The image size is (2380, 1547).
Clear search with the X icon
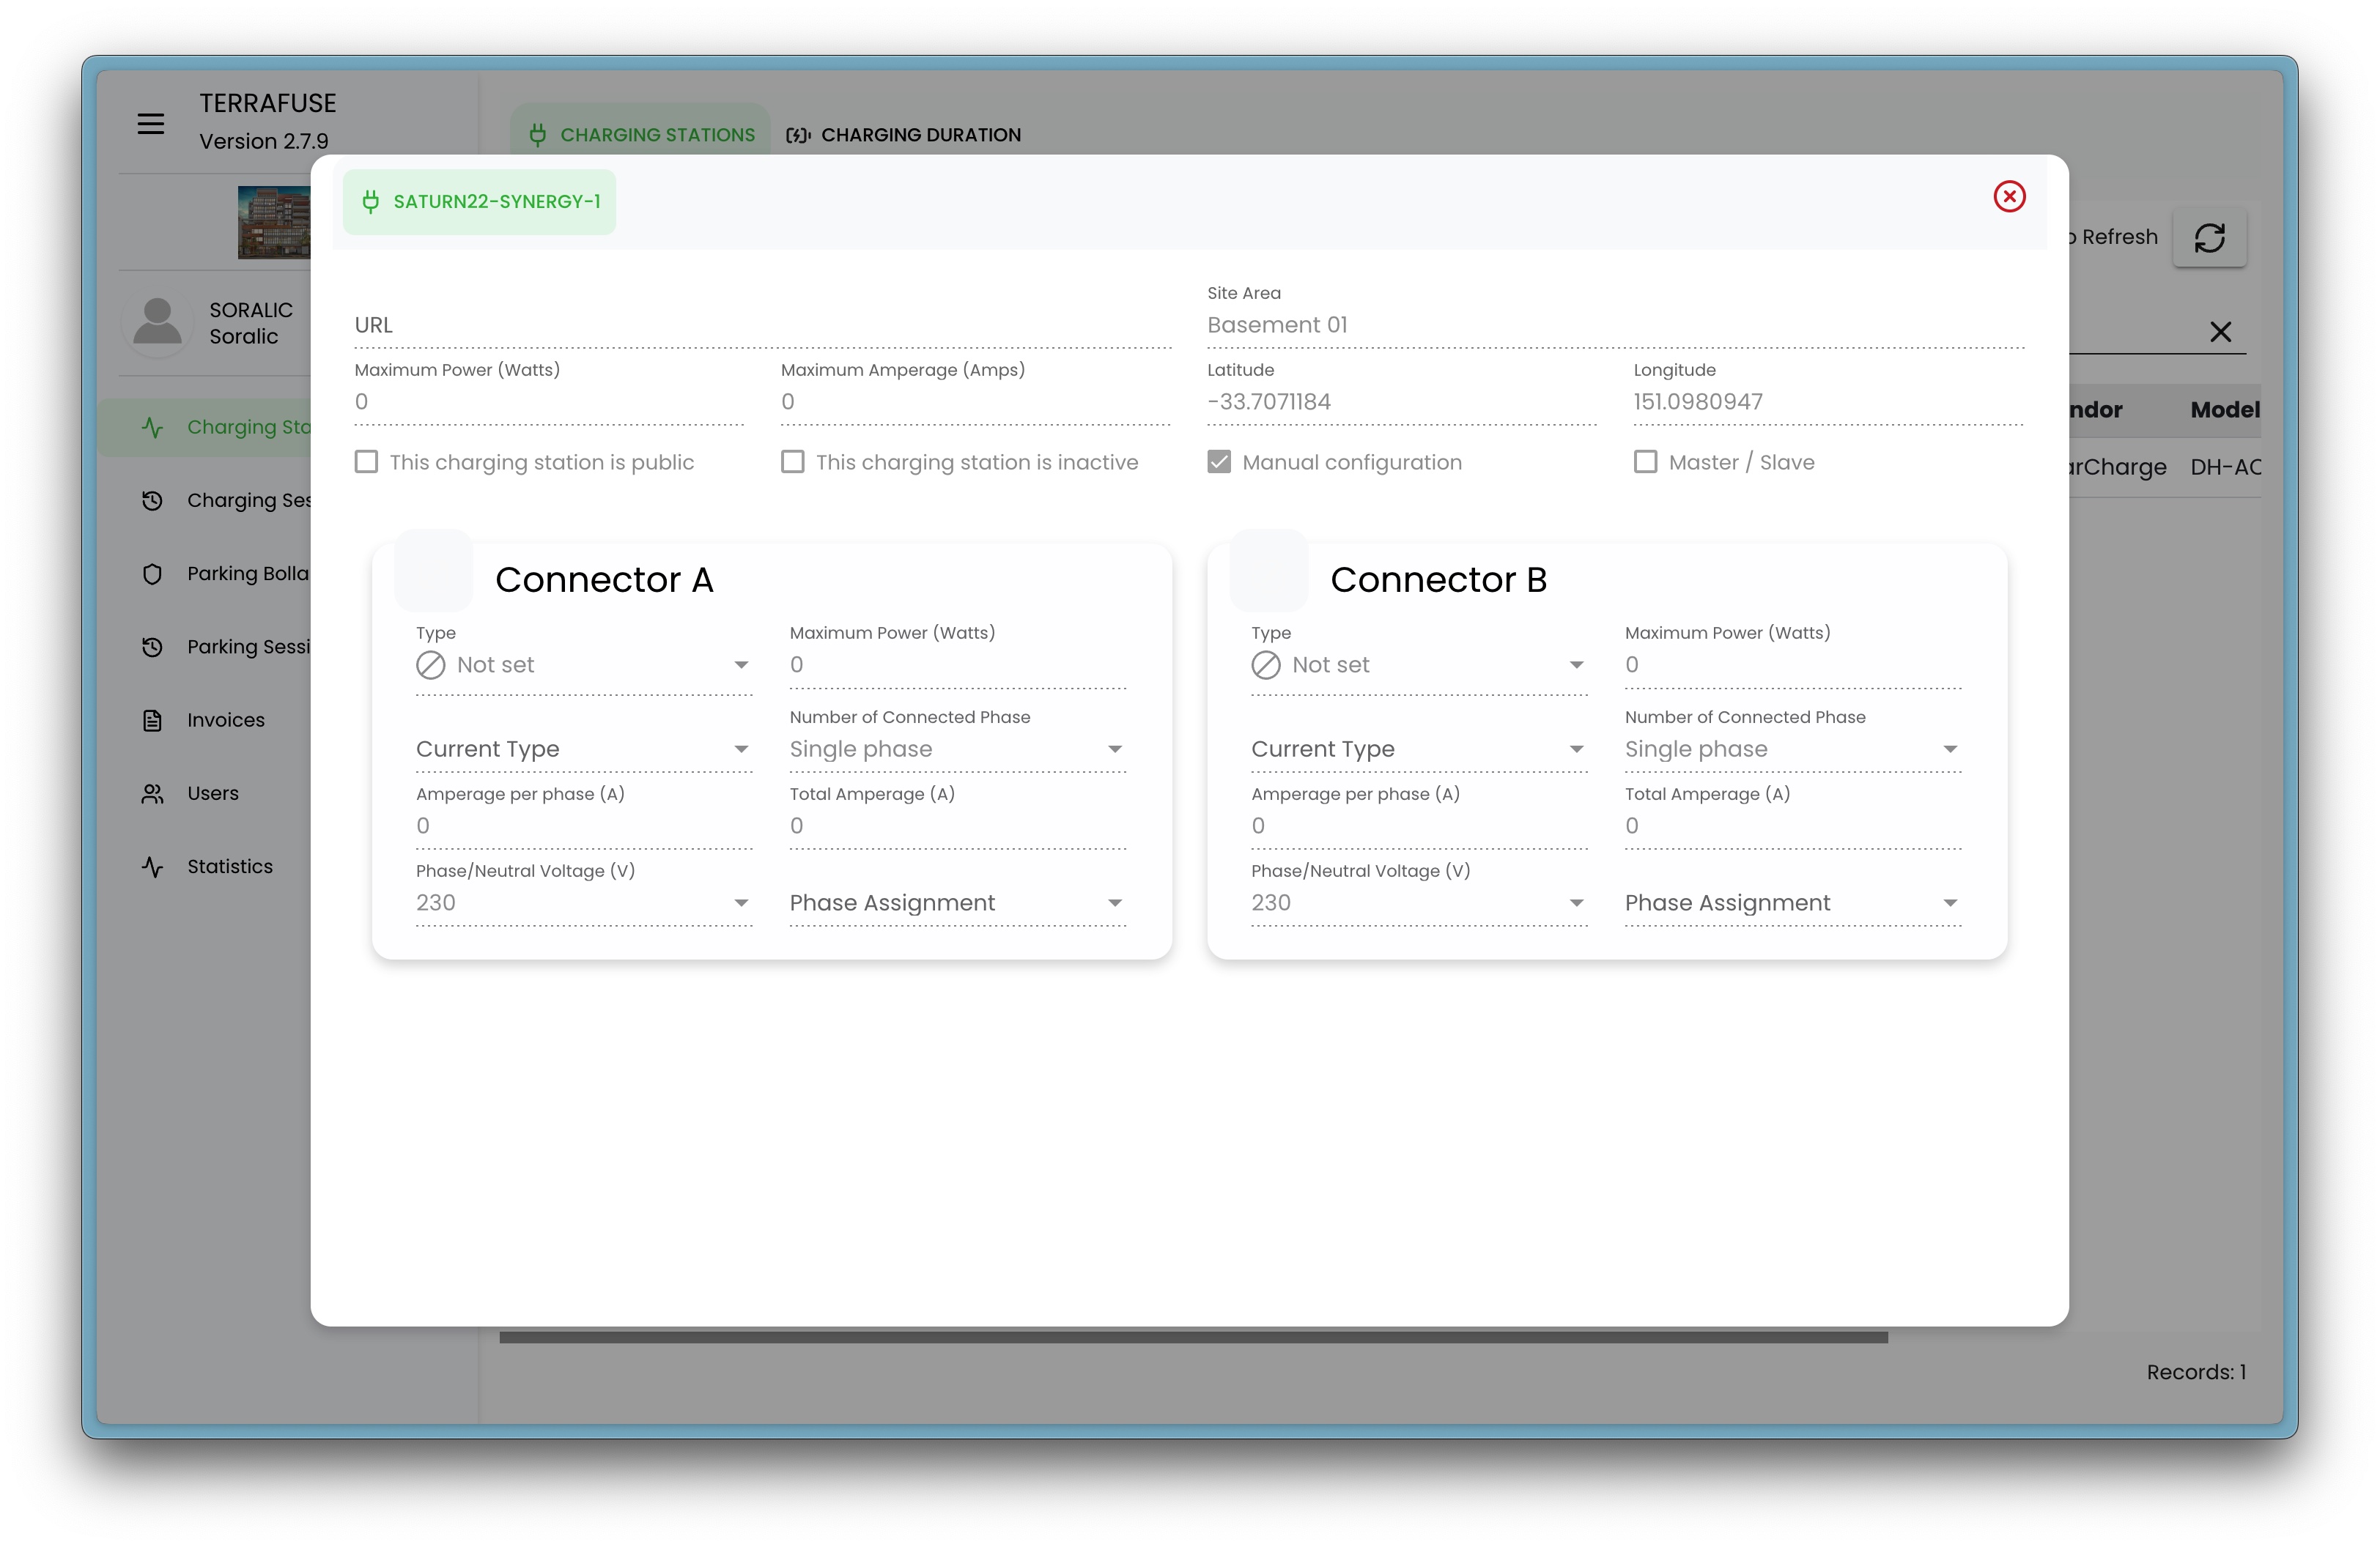click(x=2220, y=332)
